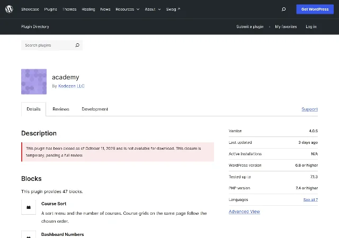Click the Dashboard Numbers block icon
Image resolution: width=339 pixels, height=238 pixels.
tap(29, 234)
